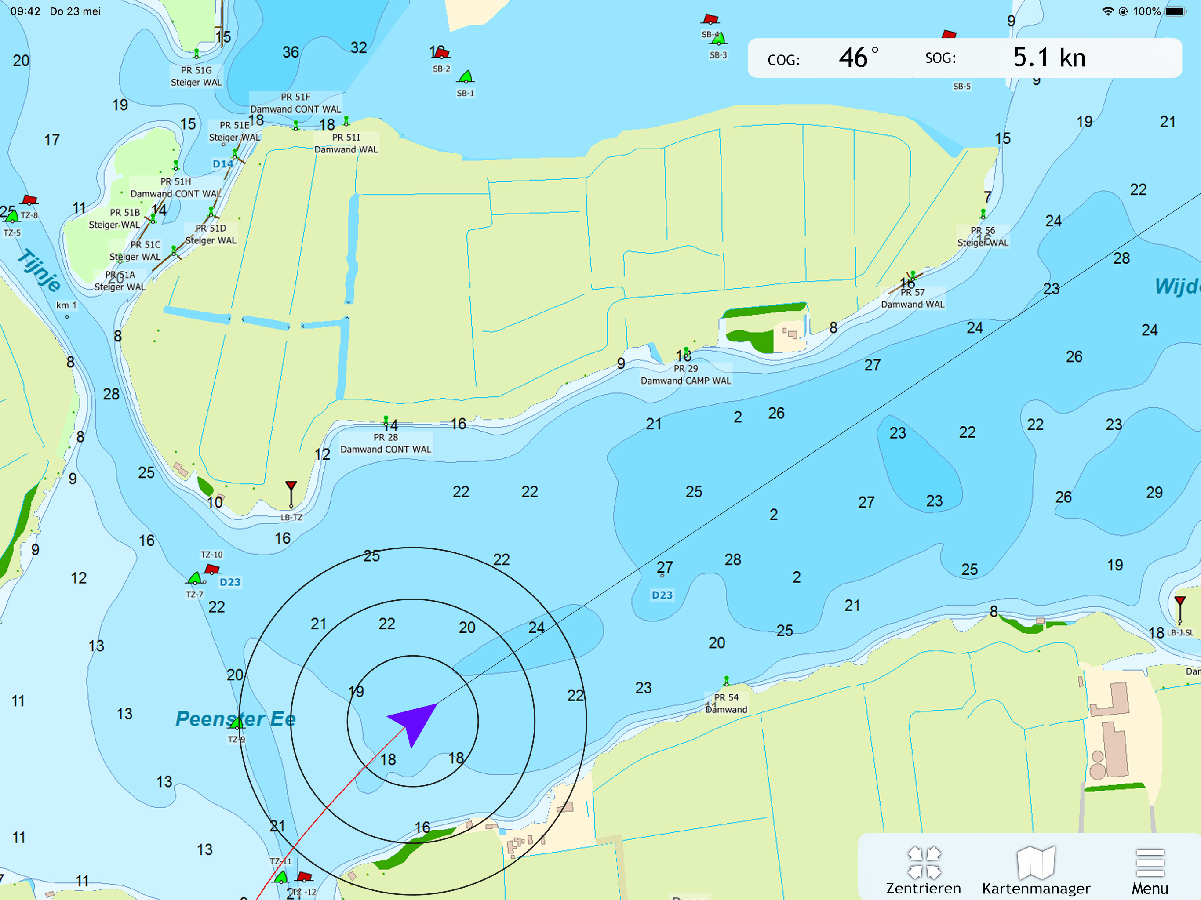1201x900 pixels.
Task: Tap the Zentrieren center-on-position icon
Action: pyautogui.click(x=924, y=864)
